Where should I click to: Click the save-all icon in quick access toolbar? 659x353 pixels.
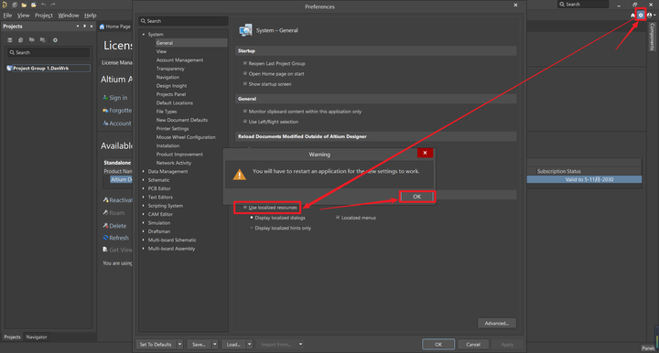15,5
